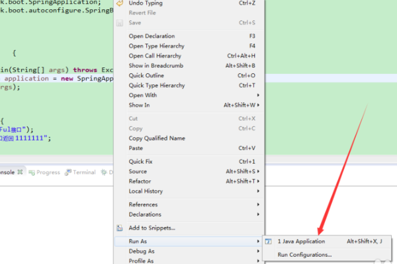397x264 pixels.
Task: Open Type Hierarchy from the menu
Action: click(x=189, y=46)
